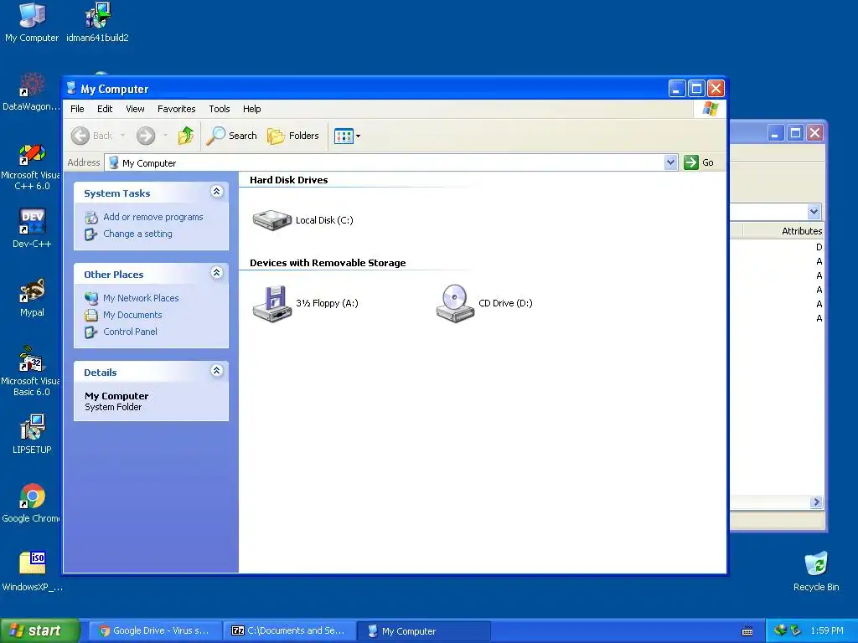Click the Forward toolbar arrow
Image resolution: width=858 pixels, height=643 pixels.
(146, 136)
